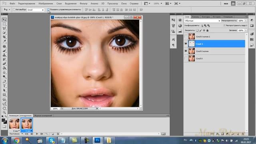Viewport: 256px width, 144px height.
Task: Click the background color swatch
Action: click(6, 122)
